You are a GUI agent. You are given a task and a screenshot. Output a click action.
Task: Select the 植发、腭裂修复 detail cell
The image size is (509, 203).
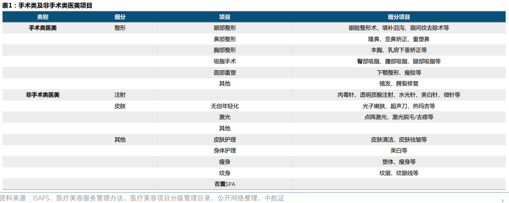tap(399, 84)
